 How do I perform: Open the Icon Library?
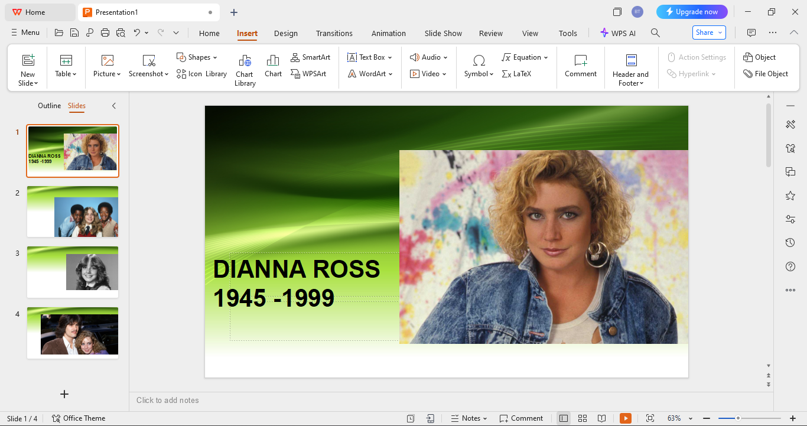point(201,73)
